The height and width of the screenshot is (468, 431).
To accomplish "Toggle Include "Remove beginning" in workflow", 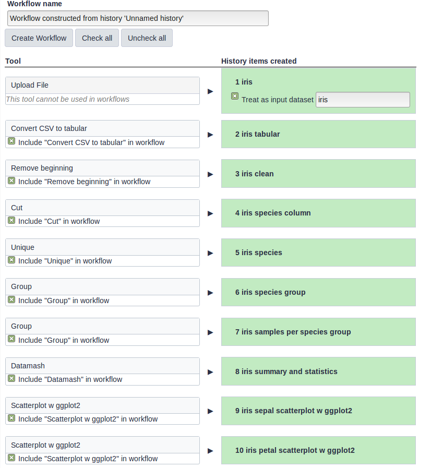I will 11,181.
